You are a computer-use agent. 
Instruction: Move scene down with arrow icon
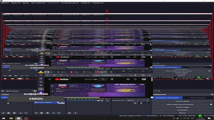[x=26, y=113]
